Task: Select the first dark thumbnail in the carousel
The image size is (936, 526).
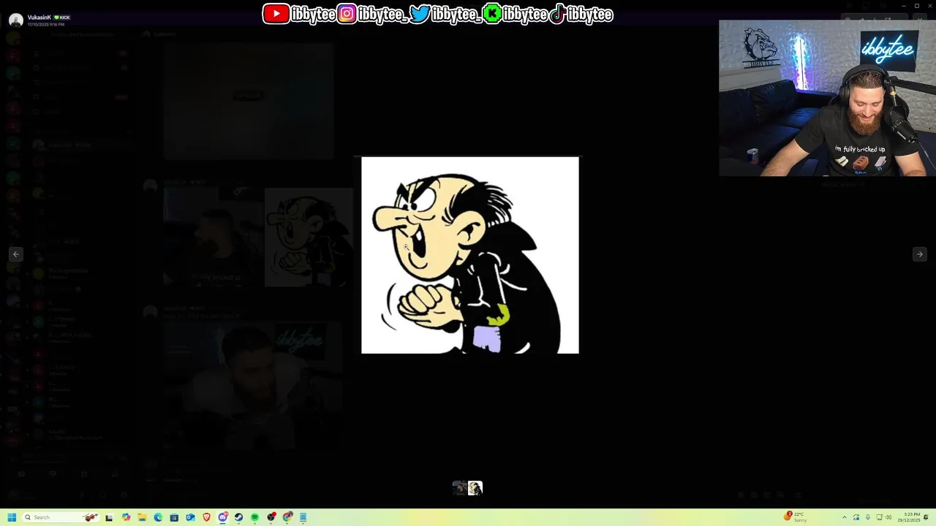Action: click(x=459, y=488)
